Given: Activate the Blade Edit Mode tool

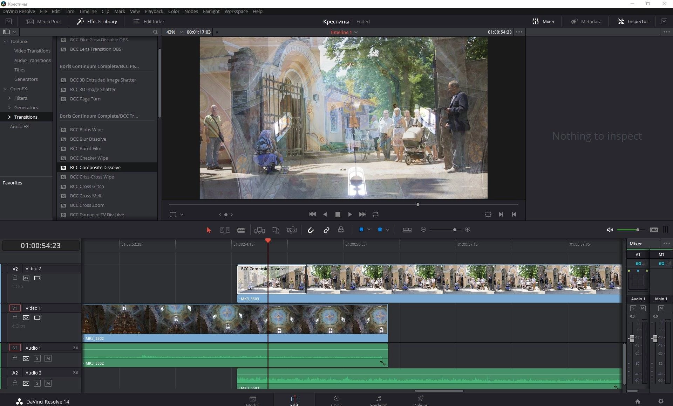Looking at the screenshot, I should click(x=241, y=230).
